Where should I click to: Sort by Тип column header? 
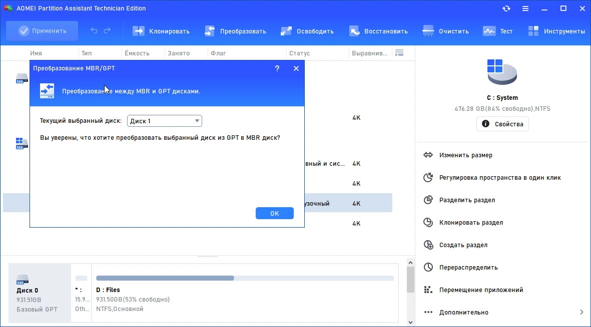tap(87, 53)
